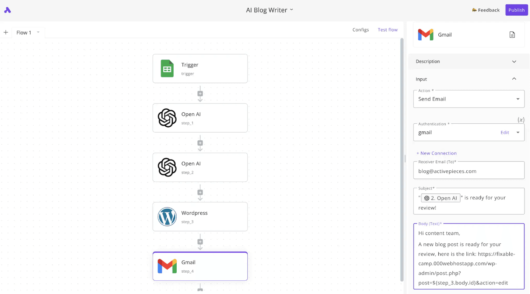This screenshot has height=294, width=530.
Task: Open the Wordpress step settings
Action: pyautogui.click(x=200, y=216)
